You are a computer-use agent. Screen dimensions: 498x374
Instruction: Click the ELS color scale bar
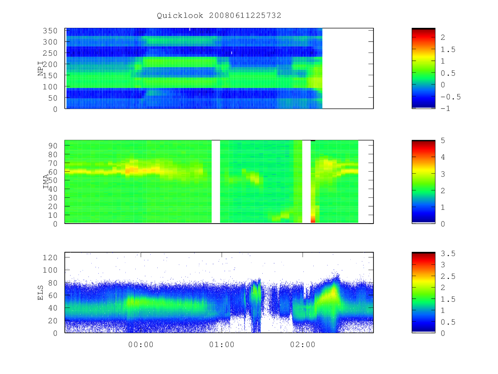point(423,293)
